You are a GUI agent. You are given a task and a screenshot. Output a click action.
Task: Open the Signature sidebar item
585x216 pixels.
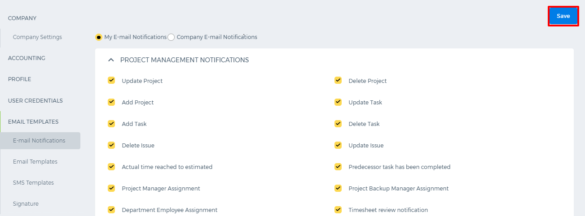(x=26, y=203)
